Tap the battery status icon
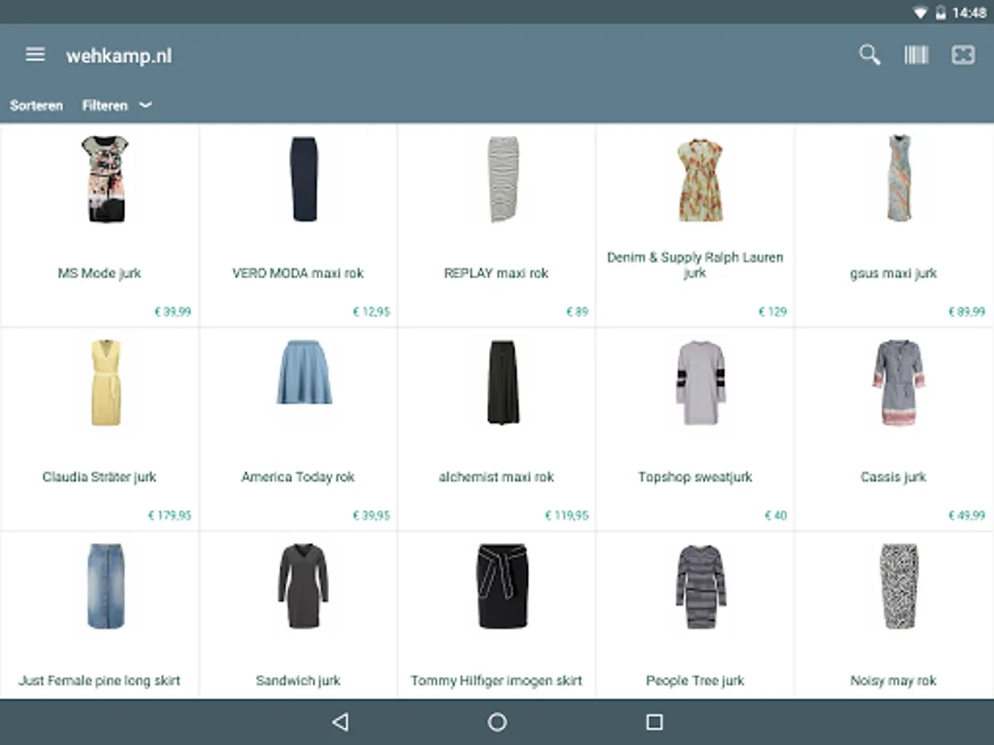The width and height of the screenshot is (994, 745). [940, 12]
